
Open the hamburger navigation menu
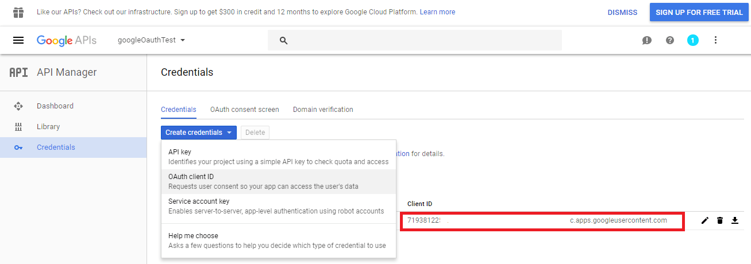18,40
